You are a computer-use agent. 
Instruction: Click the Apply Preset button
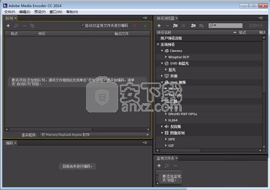pyautogui.click(x=256, y=26)
